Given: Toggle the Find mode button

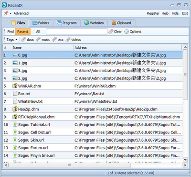Looking at the screenshot, I should click(x=11, y=32).
